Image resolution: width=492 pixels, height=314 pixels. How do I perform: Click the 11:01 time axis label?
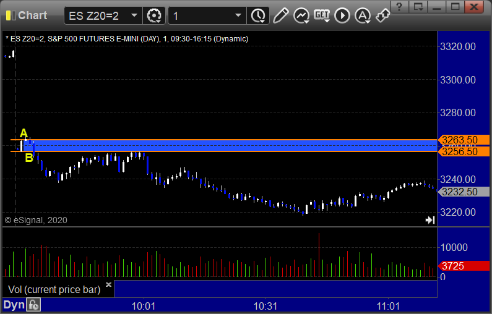(388, 306)
